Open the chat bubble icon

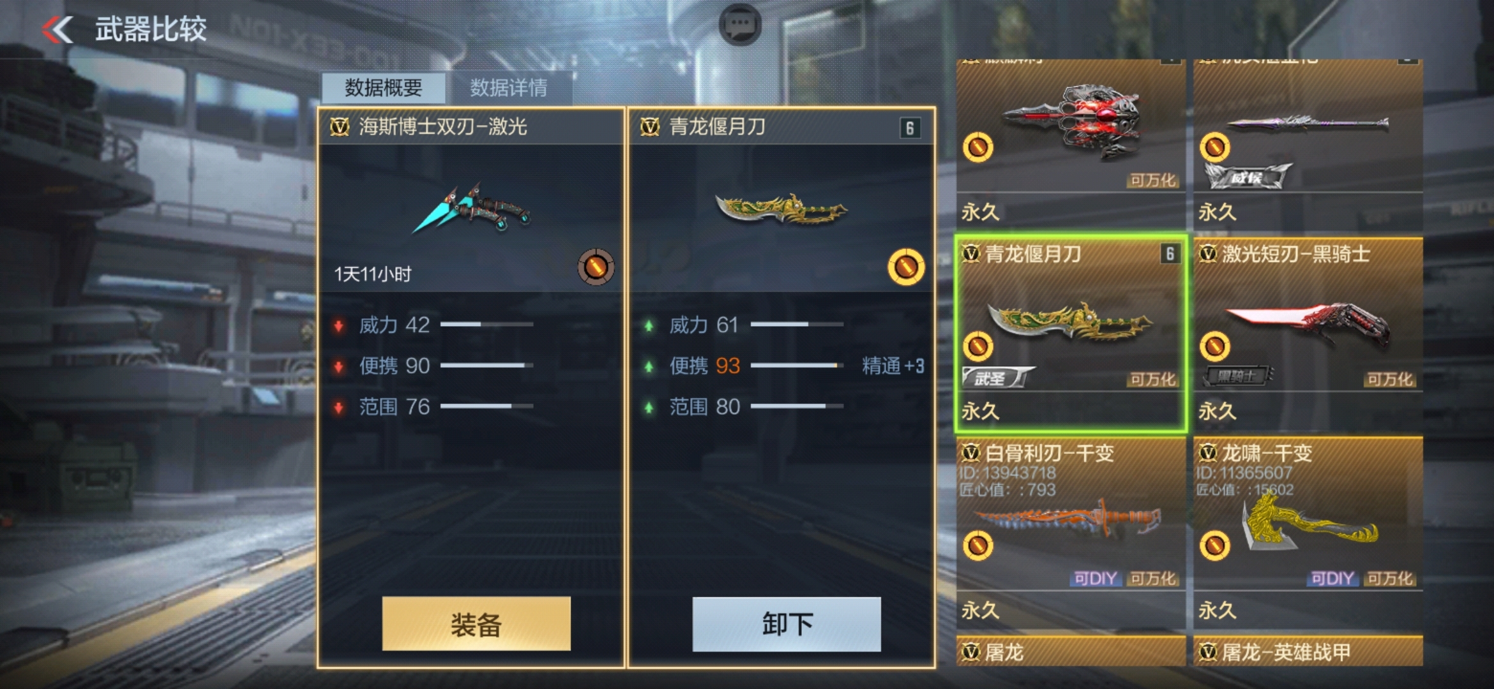[740, 25]
